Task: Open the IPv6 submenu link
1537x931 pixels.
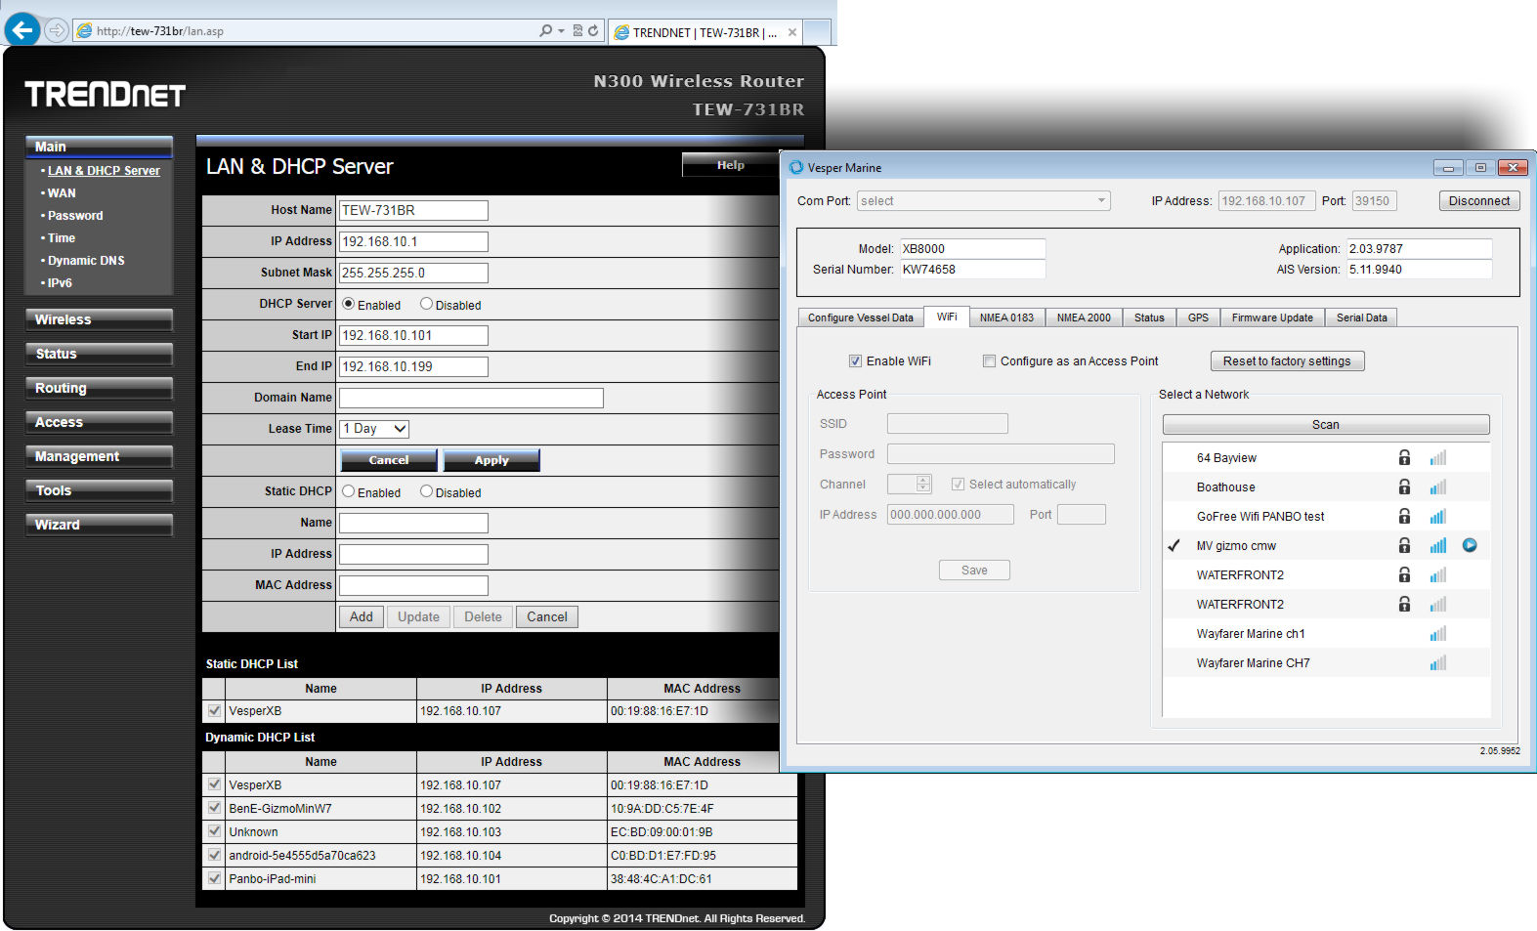Action: click(60, 283)
